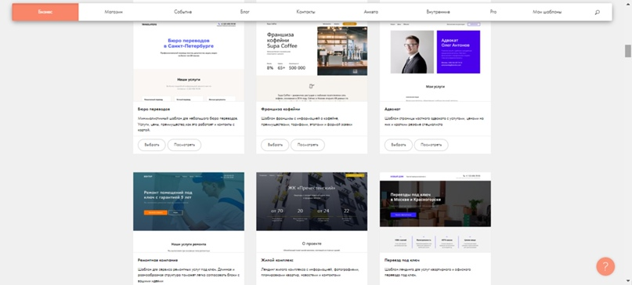This screenshot has height=285, width=632.
Task: Open the Контакты tab
Action: click(x=305, y=12)
